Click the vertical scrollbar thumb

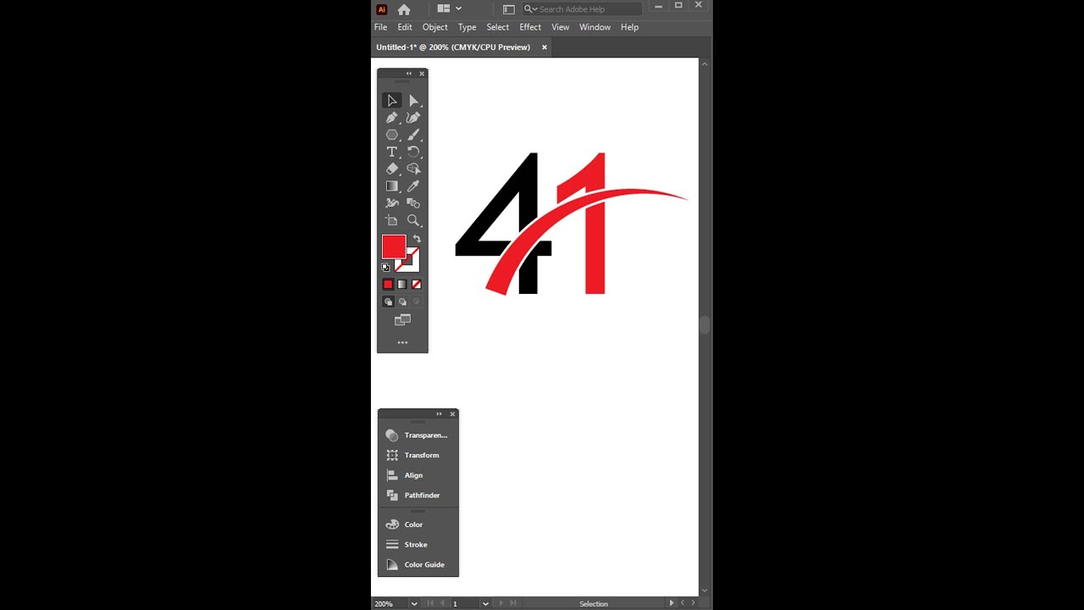tap(705, 325)
